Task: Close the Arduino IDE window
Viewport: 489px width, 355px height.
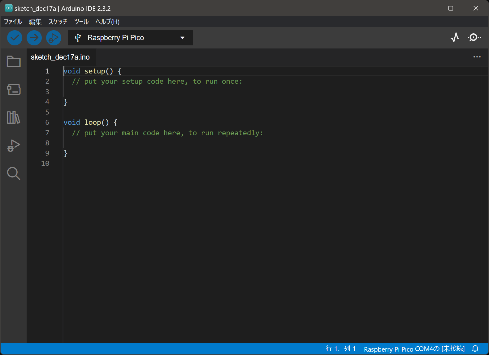Action: pos(476,8)
